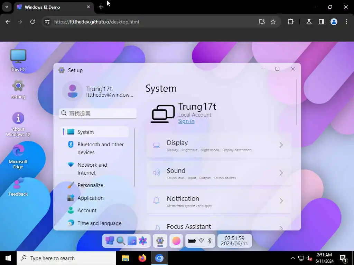Viewport: 354px width, 265px height.
Task: Click the Trung17t profile avatar
Action: coord(73,91)
